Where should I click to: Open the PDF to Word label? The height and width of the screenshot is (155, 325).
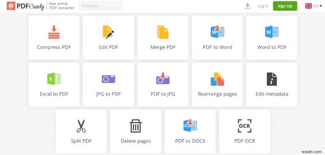pos(217,47)
